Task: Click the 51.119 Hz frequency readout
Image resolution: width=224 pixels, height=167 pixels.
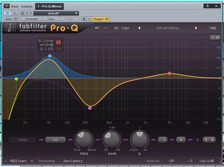Action: [x=45, y=41]
